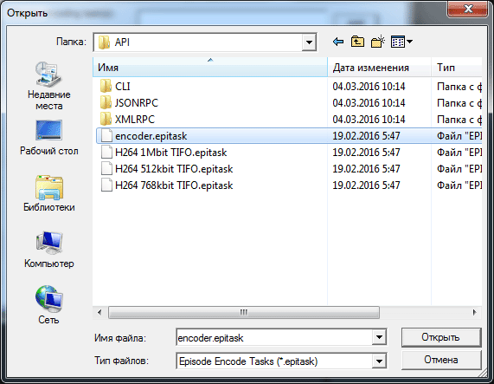The image size is (494, 384).
Task: Click H264 1Mbit TIFO.epitask file icon
Action: tap(106, 152)
